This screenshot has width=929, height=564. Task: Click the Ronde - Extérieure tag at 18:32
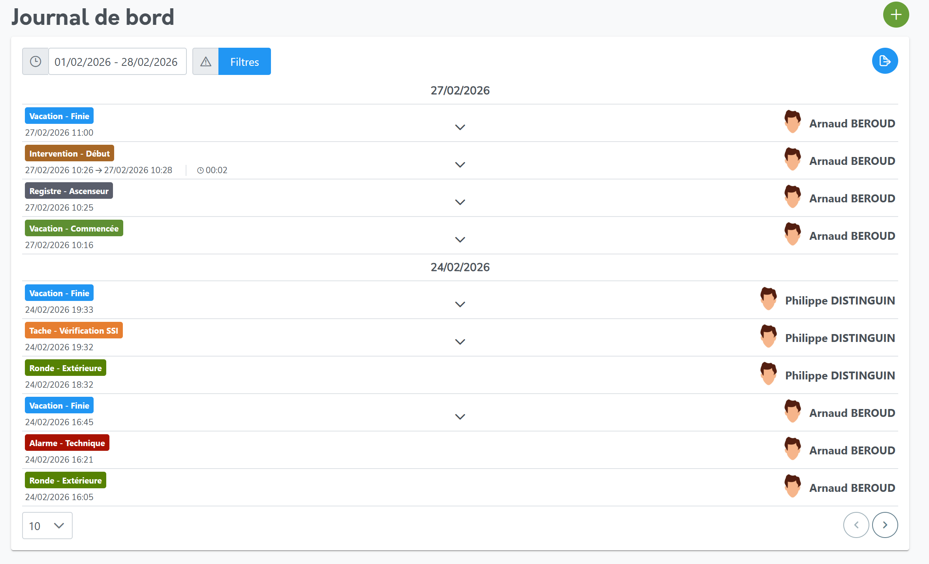click(65, 368)
